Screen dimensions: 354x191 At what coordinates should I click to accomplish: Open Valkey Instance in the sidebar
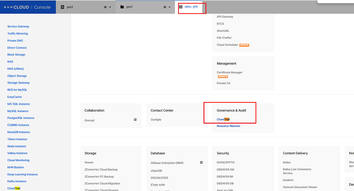click(17, 153)
